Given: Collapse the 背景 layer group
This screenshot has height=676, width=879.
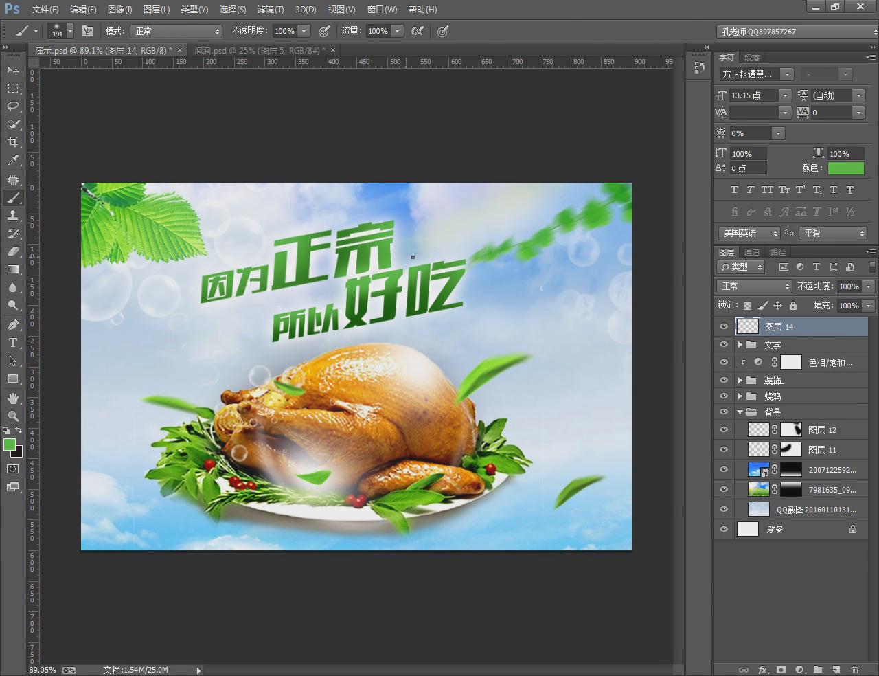Looking at the screenshot, I should [x=740, y=412].
